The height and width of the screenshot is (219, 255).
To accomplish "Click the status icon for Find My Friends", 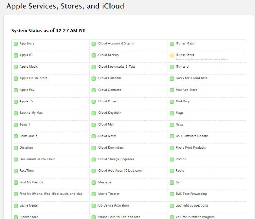I will pyautogui.click(x=16, y=183).
